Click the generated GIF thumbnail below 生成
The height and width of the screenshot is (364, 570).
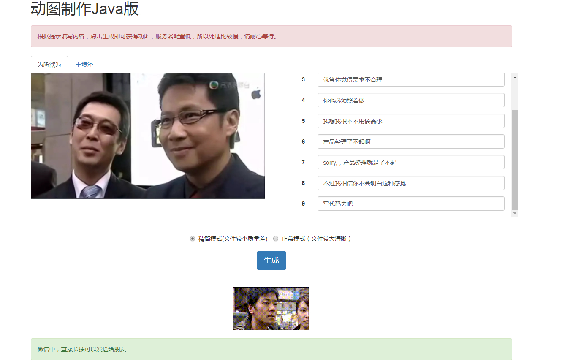[x=271, y=309]
